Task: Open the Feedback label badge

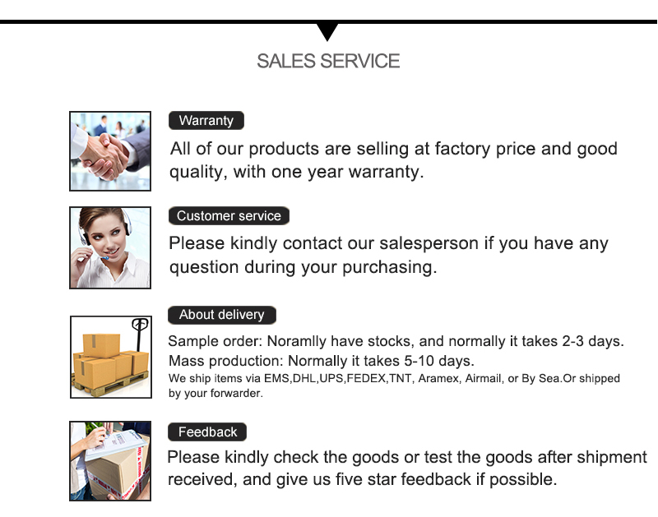Action: 207,432
